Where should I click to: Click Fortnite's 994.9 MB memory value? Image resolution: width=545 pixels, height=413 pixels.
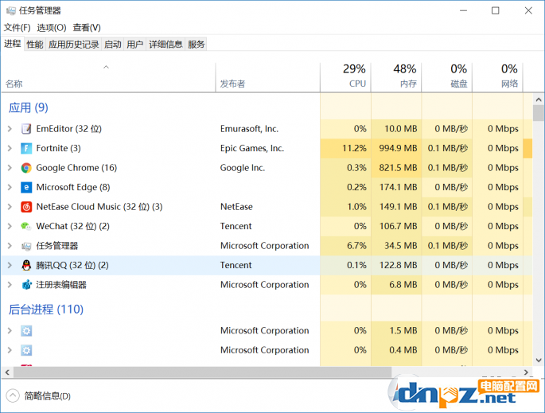[398, 149]
